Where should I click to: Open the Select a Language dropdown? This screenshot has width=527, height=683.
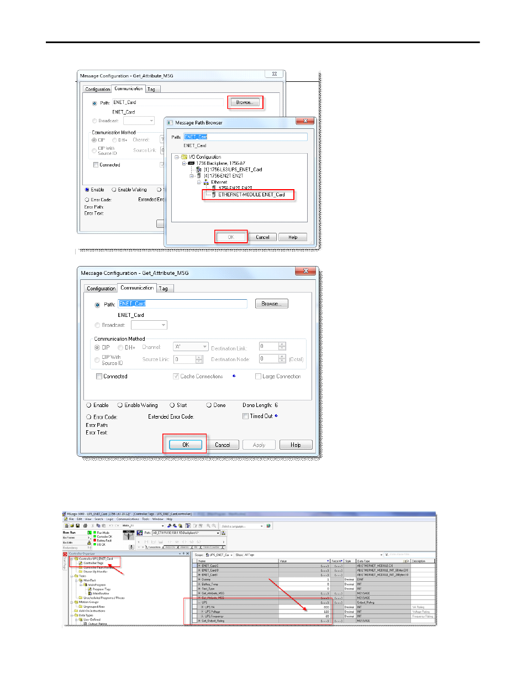(262, 526)
